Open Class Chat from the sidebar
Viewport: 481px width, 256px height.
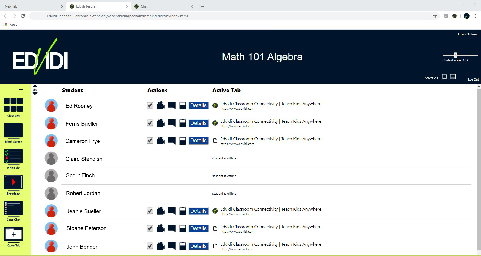tap(13, 211)
